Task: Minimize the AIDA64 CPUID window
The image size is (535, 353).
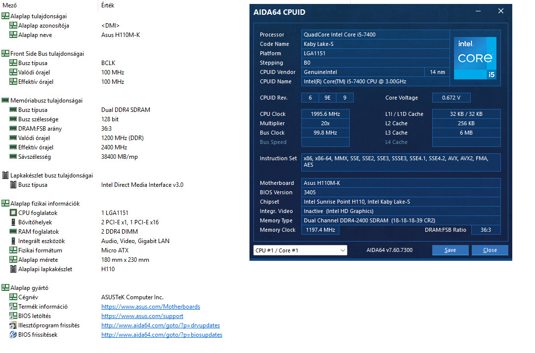Action: click(478, 11)
